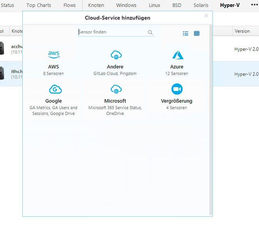Open the Google cloud service icon
Viewport: 259px width, 231px height.
[55, 89]
